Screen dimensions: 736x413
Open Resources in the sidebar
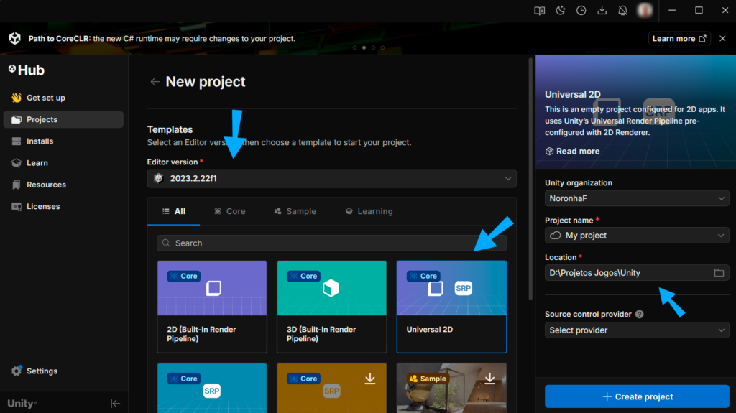[x=63, y=185]
